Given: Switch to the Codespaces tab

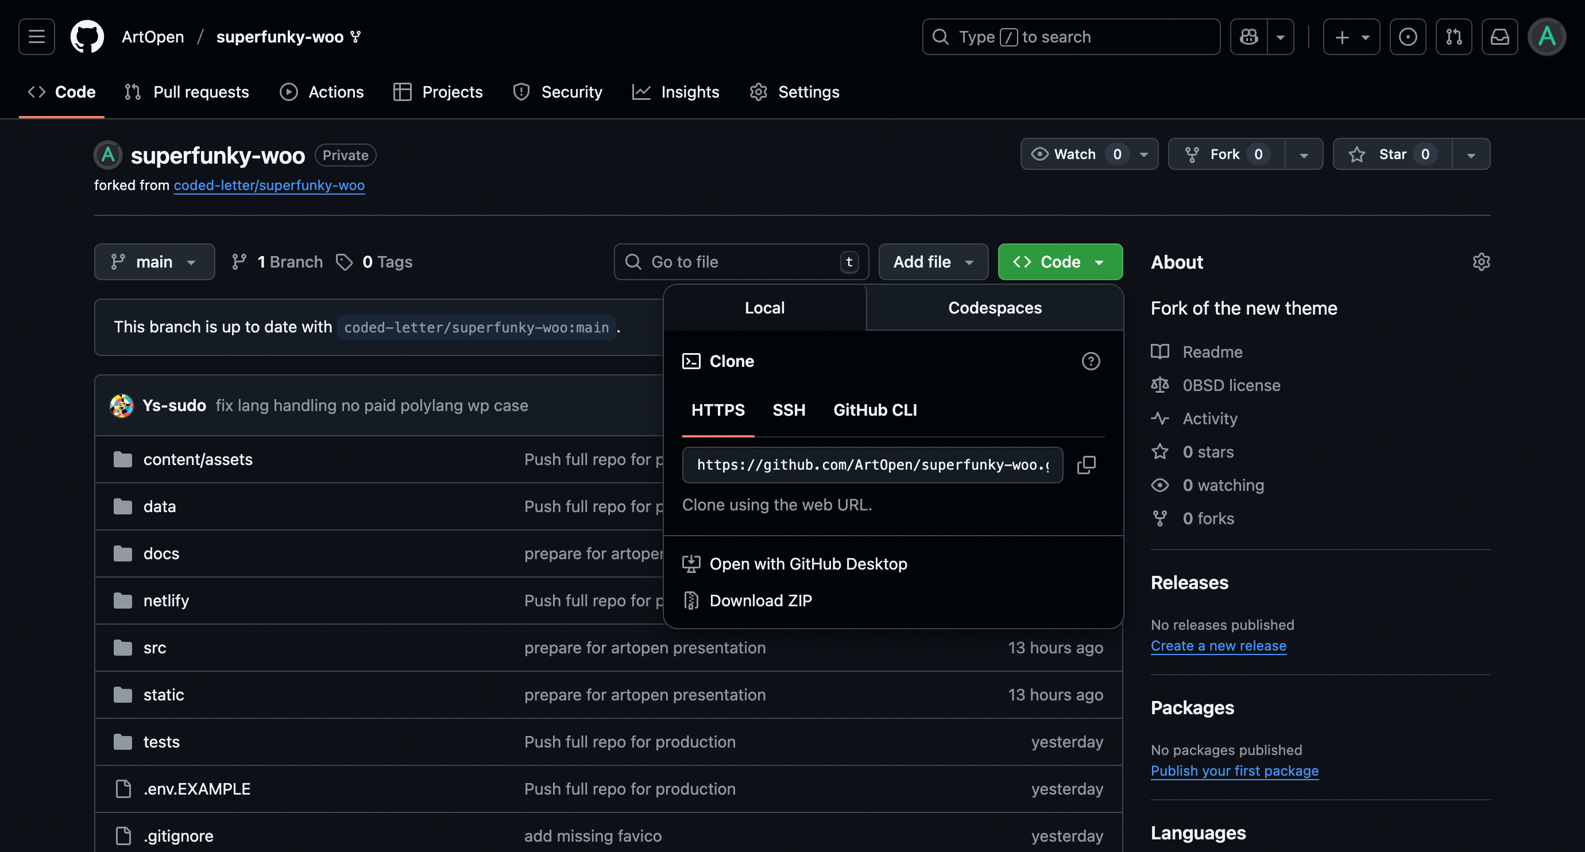Looking at the screenshot, I should [994, 308].
